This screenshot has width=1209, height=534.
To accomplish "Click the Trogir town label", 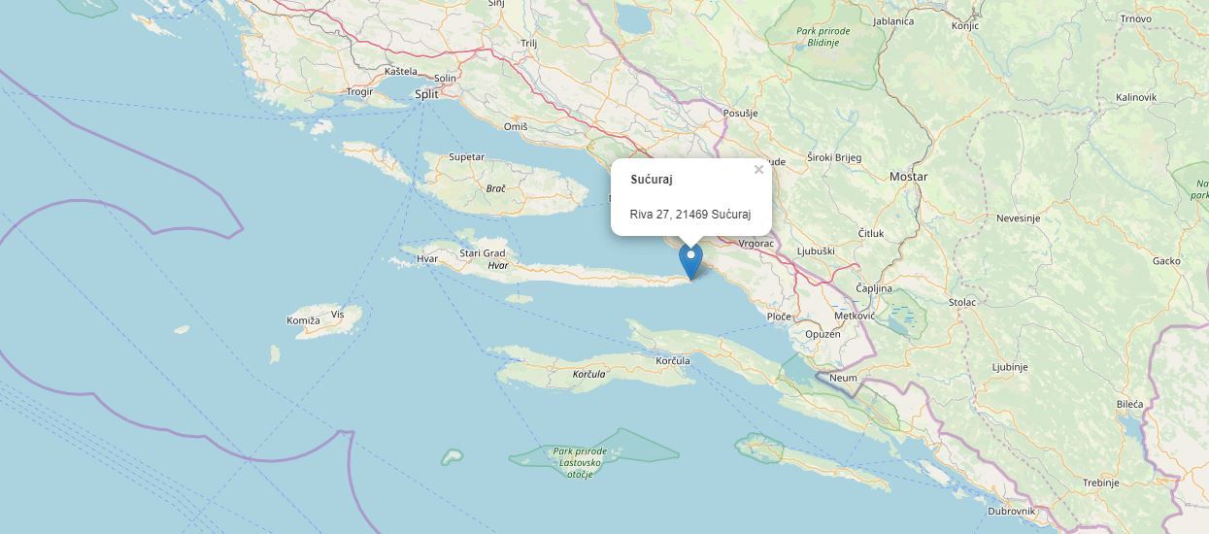I will [359, 92].
